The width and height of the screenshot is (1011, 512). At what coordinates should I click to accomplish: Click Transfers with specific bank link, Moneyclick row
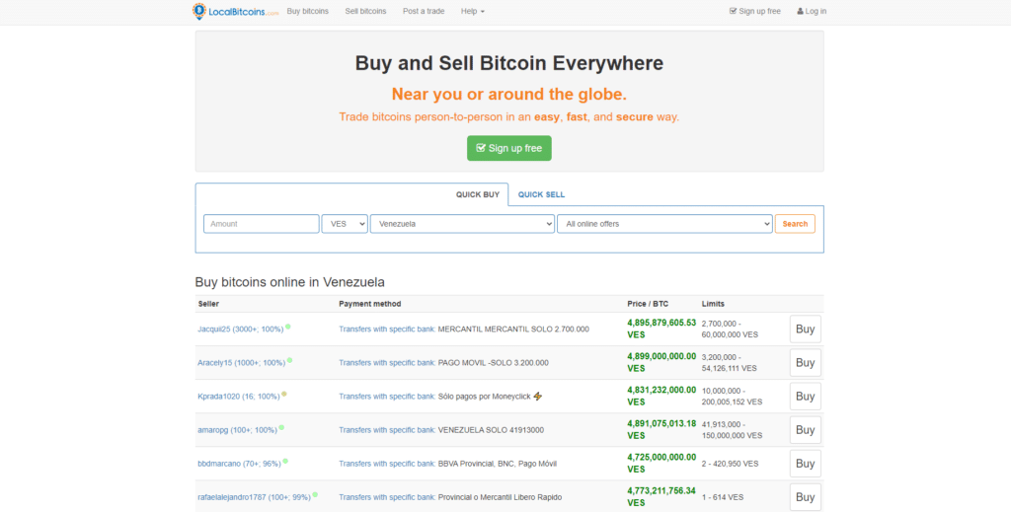pyautogui.click(x=387, y=396)
